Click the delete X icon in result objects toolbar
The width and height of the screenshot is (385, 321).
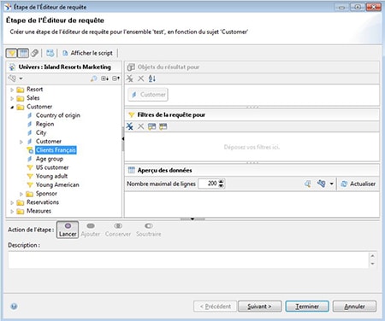coord(141,79)
